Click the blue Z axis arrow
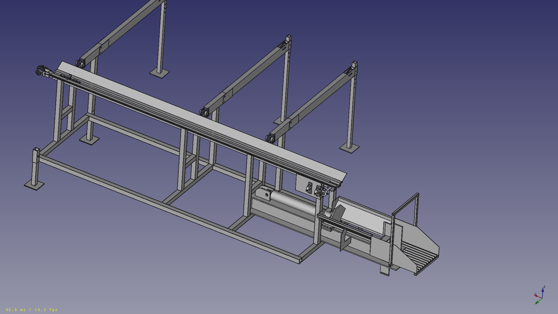 click(x=543, y=291)
